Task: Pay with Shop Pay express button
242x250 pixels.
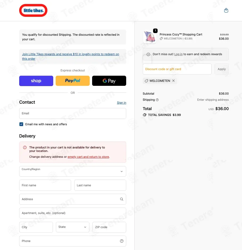Action: tap(36, 81)
